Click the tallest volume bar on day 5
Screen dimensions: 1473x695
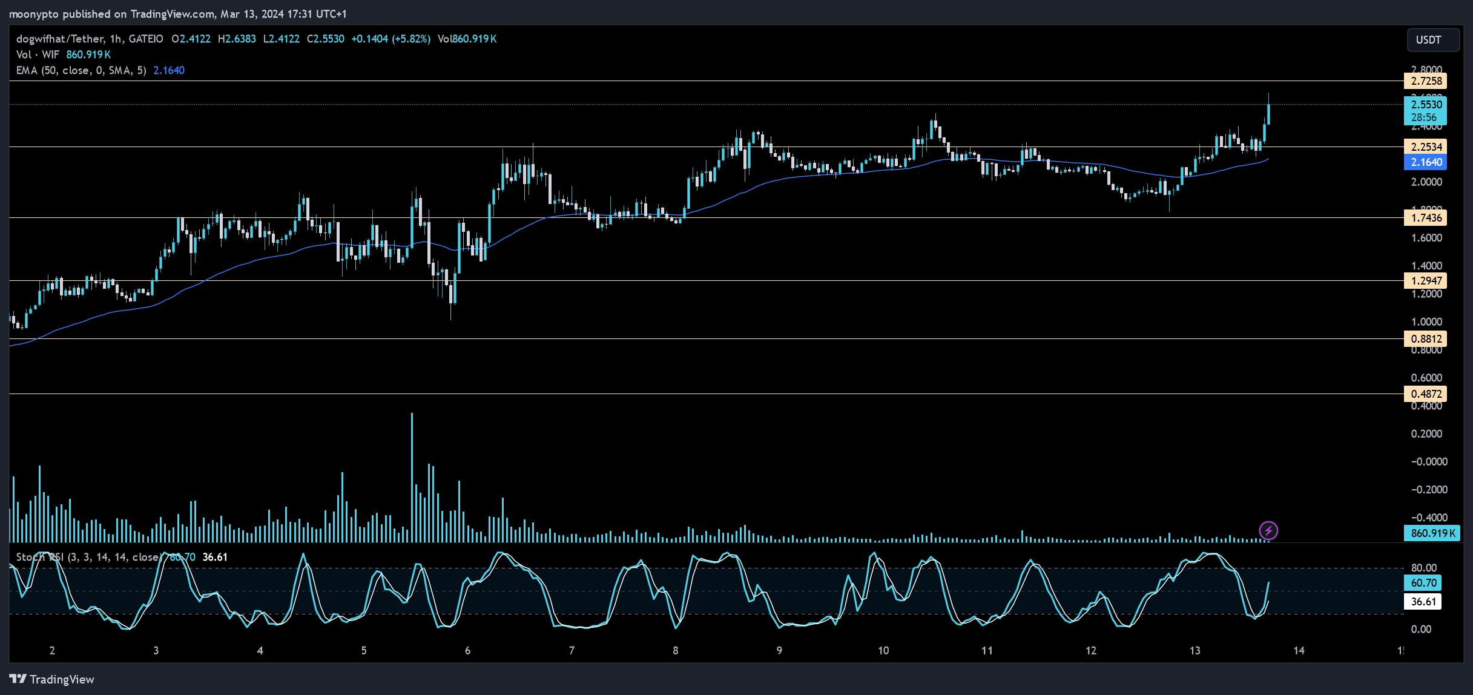tap(412, 478)
